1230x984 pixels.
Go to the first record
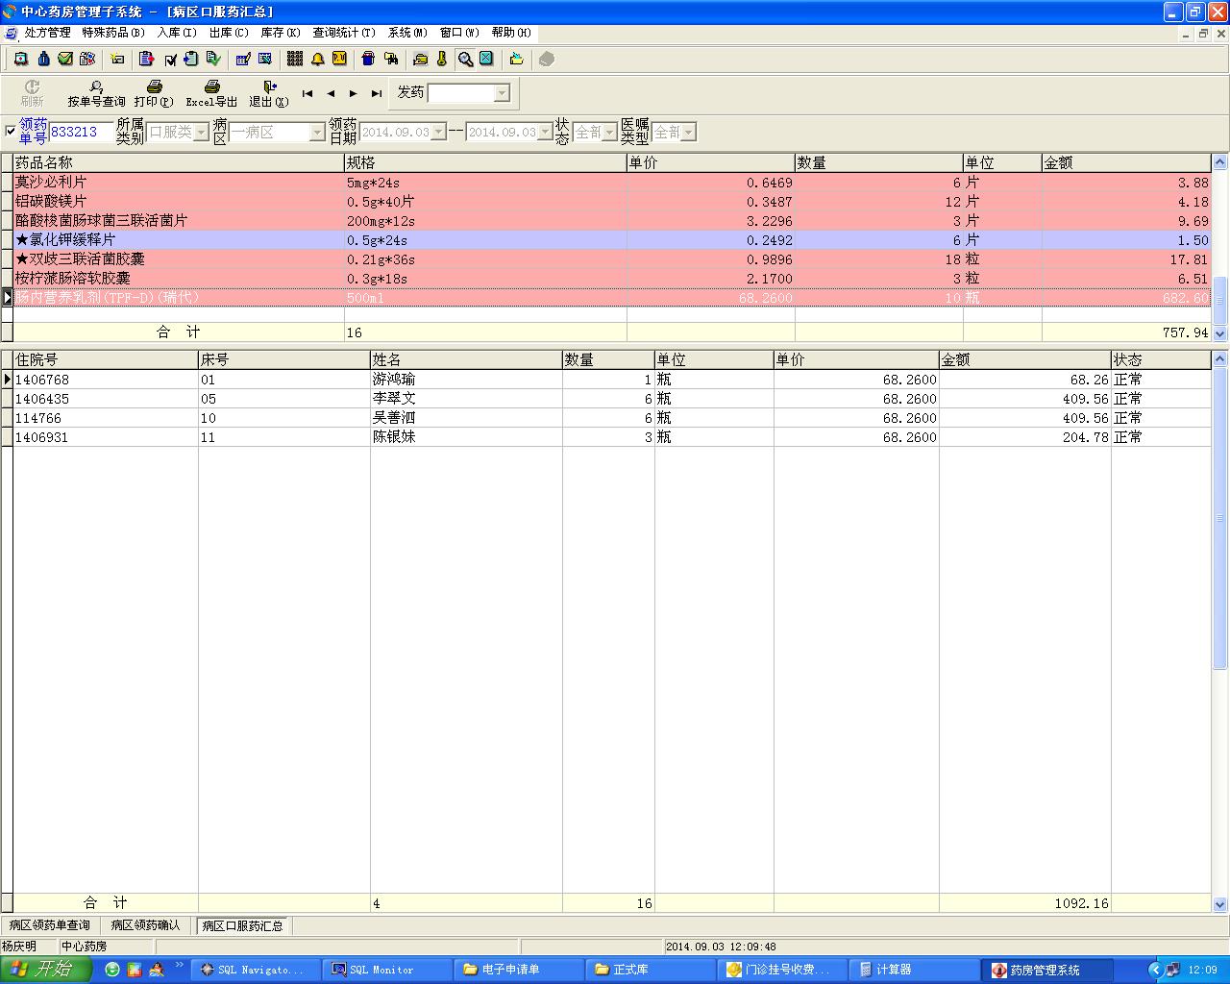point(307,93)
